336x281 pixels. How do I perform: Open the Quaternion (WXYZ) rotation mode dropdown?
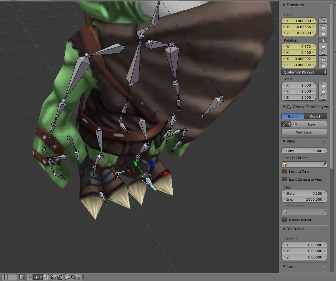tap(304, 72)
